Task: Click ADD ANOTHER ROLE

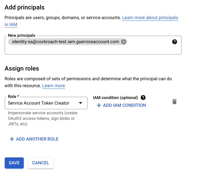Action: pyautogui.click(x=37, y=139)
